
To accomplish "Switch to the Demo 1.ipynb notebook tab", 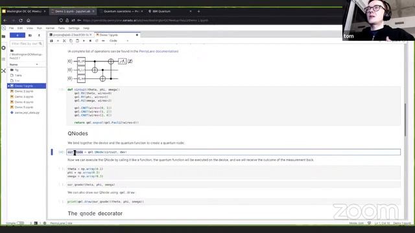I will tap(117, 35).
